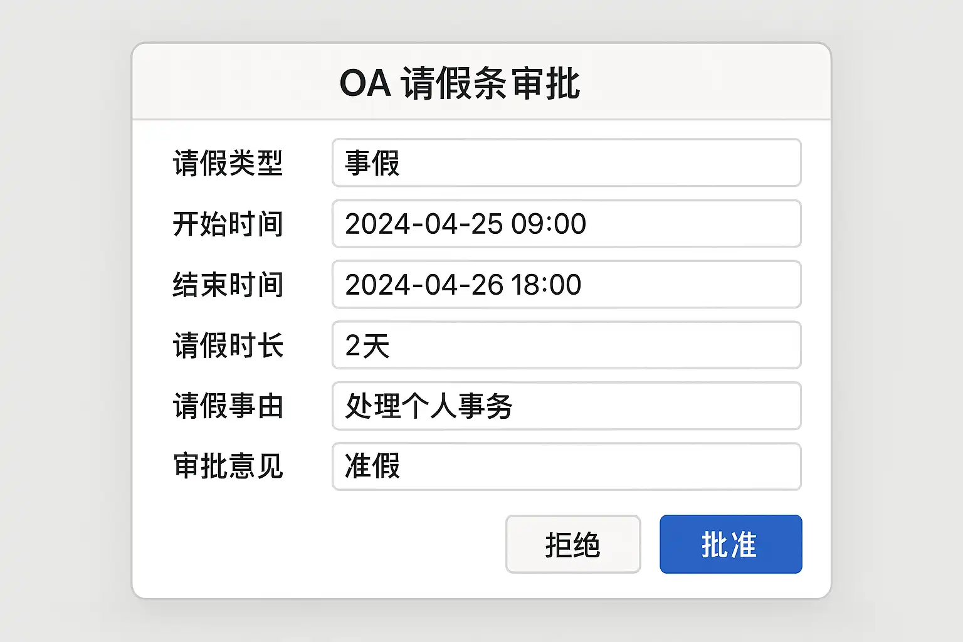Click the 结束时间 label
This screenshot has height=642, width=963.
pyautogui.click(x=228, y=285)
